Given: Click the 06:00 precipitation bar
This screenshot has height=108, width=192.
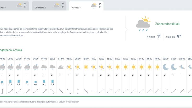Looking at the screenshot, I should pyautogui.click(x=53, y=81).
